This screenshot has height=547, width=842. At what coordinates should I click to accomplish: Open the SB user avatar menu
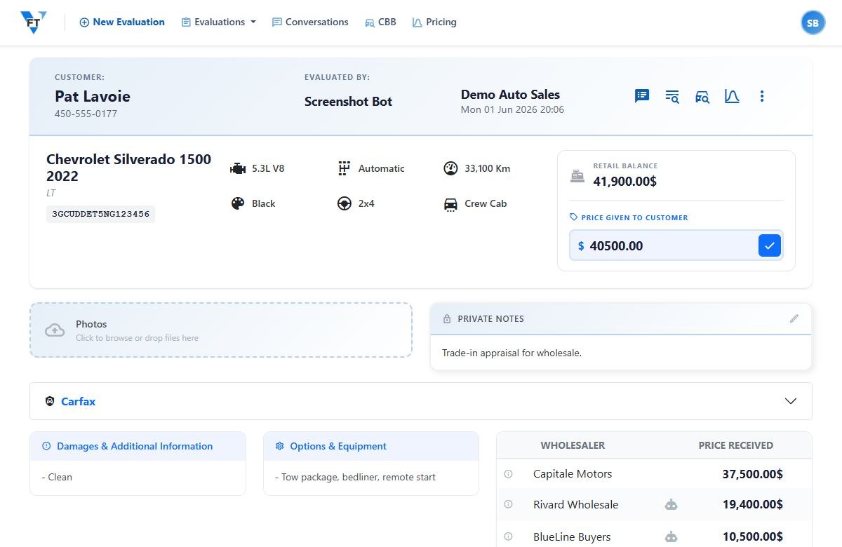coord(813,23)
